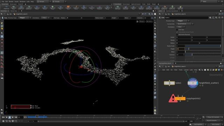
Task: Click the red warning badge on copytopoints1
Action: coord(173,98)
